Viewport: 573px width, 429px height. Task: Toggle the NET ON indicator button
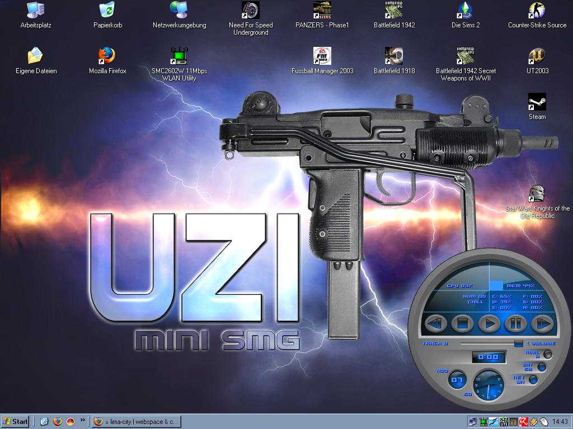(533, 380)
